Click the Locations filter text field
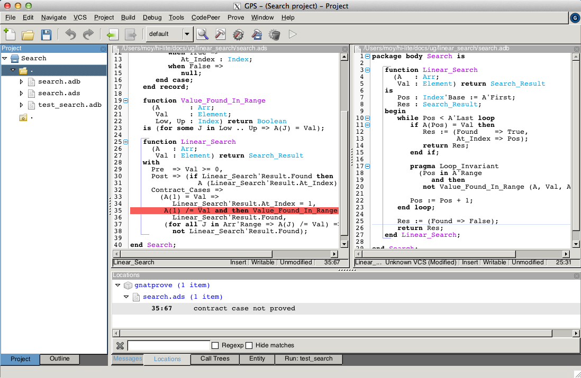 169,345
